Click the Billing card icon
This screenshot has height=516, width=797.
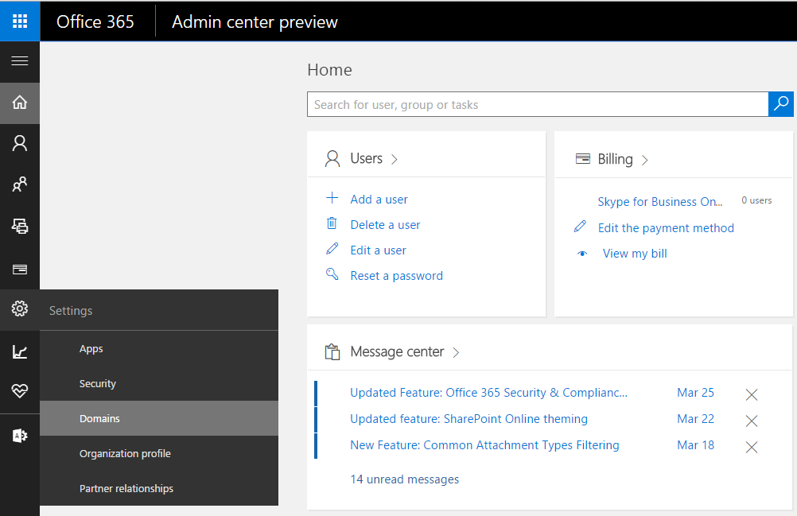click(x=583, y=158)
